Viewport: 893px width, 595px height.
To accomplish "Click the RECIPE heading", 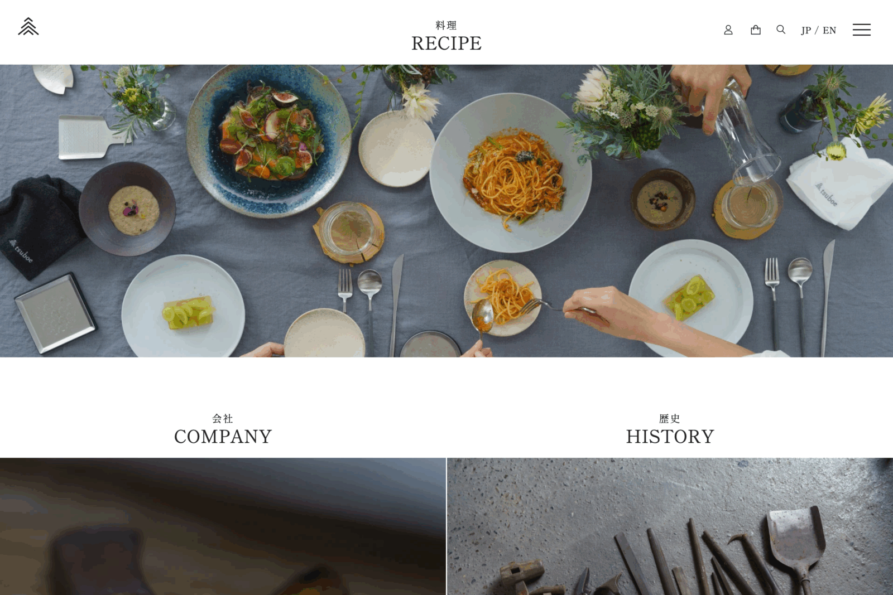I will pos(446,43).
